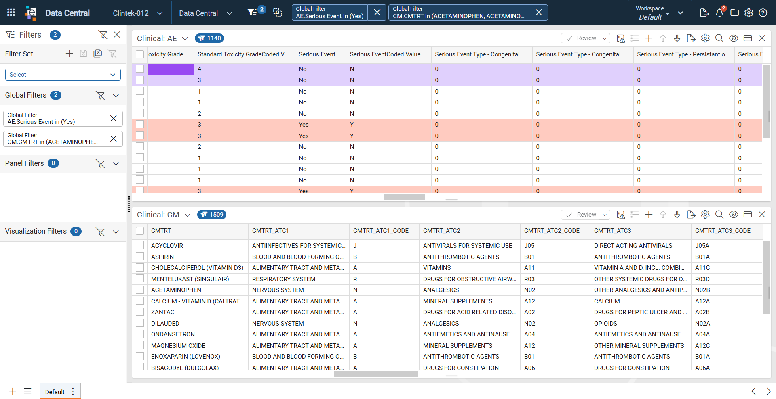The width and height of the screenshot is (776, 399).
Task: Clear all filters in Filters panel header
Action: pyautogui.click(x=103, y=35)
